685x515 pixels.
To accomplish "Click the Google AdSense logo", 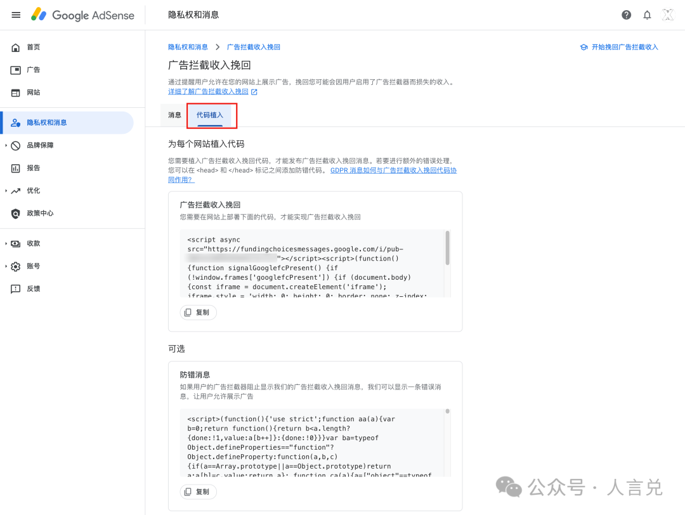I will (x=82, y=15).
